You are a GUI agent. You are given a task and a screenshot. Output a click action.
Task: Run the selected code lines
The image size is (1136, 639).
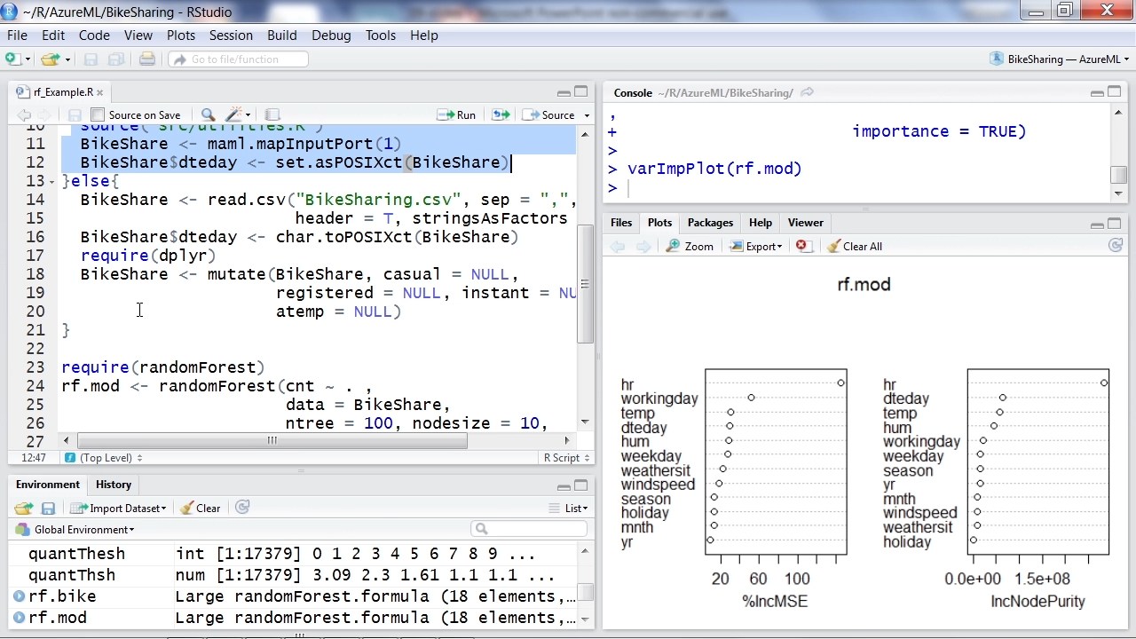[457, 115]
